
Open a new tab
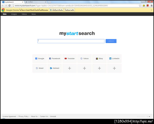49,2
